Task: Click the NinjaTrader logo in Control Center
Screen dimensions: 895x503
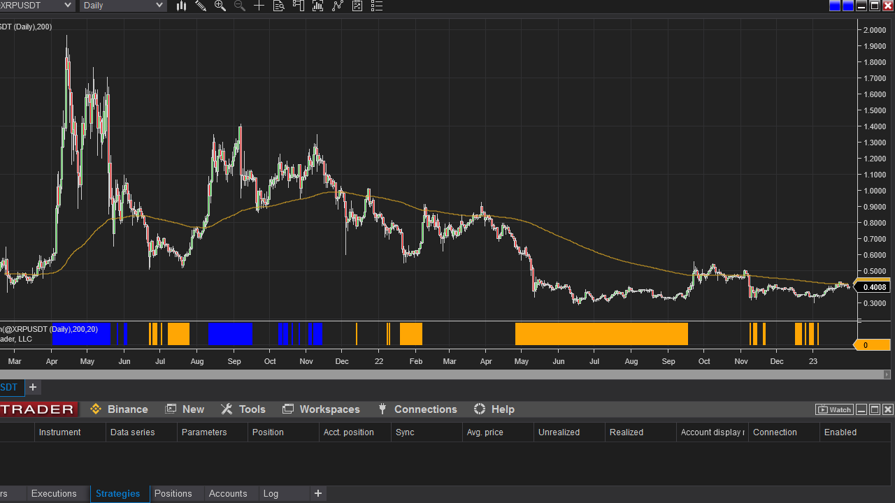Action: [38, 409]
